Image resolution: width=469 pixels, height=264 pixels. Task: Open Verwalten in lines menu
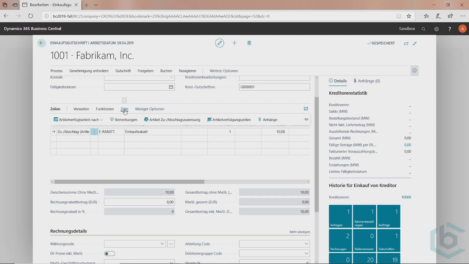(x=81, y=109)
